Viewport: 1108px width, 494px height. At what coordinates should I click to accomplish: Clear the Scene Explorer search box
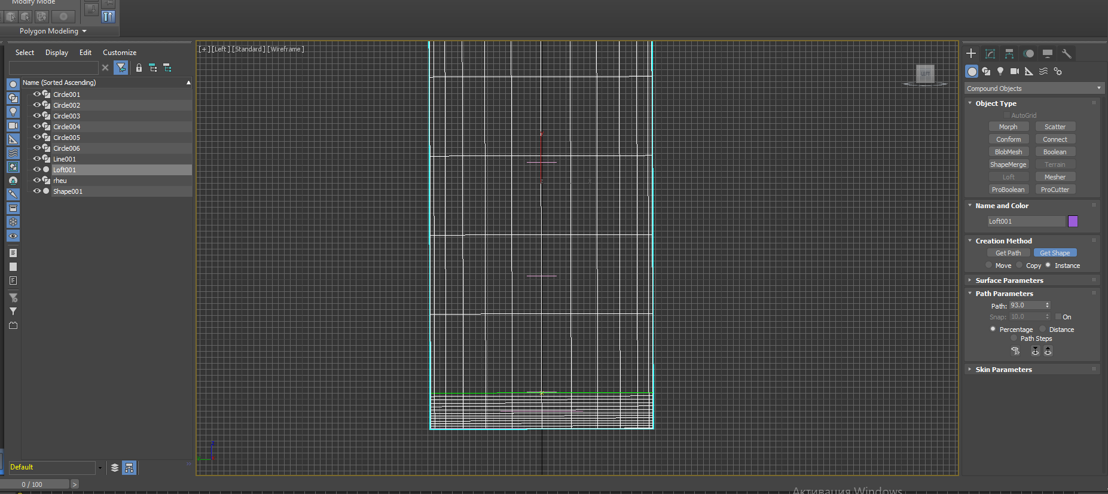105,68
